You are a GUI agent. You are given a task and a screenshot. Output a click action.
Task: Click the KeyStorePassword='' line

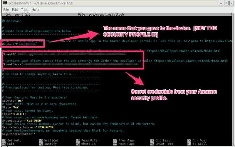19,134
